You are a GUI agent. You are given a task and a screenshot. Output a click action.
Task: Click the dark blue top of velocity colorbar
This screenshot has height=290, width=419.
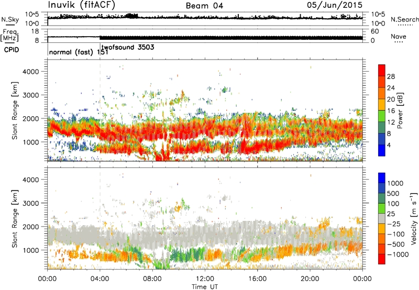click(x=382, y=178)
